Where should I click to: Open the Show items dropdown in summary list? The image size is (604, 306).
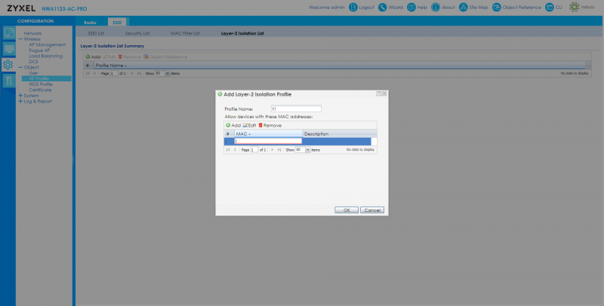[x=168, y=73]
